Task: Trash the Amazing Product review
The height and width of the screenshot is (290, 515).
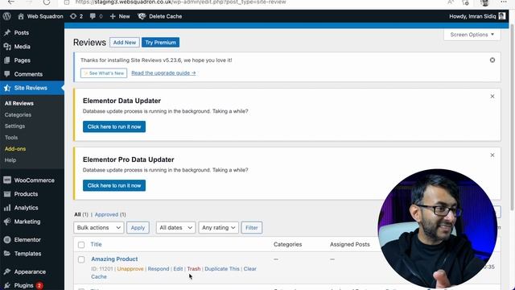Action: pyautogui.click(x=194, y=268)
